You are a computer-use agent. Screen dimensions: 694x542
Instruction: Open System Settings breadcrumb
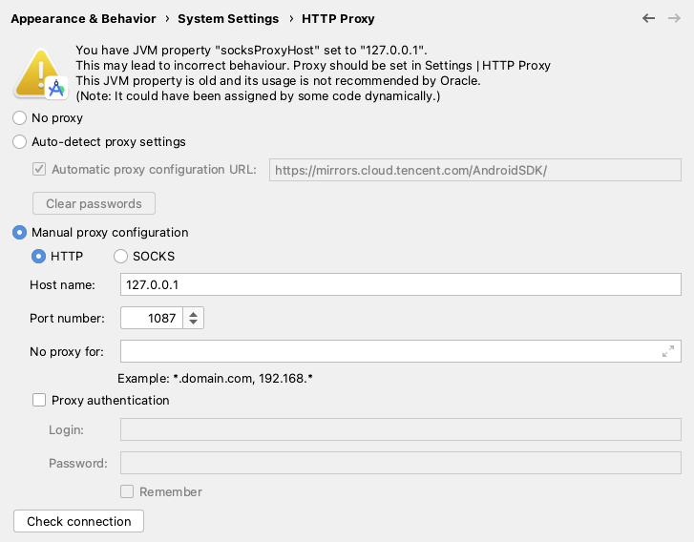[x=228, y=18]
